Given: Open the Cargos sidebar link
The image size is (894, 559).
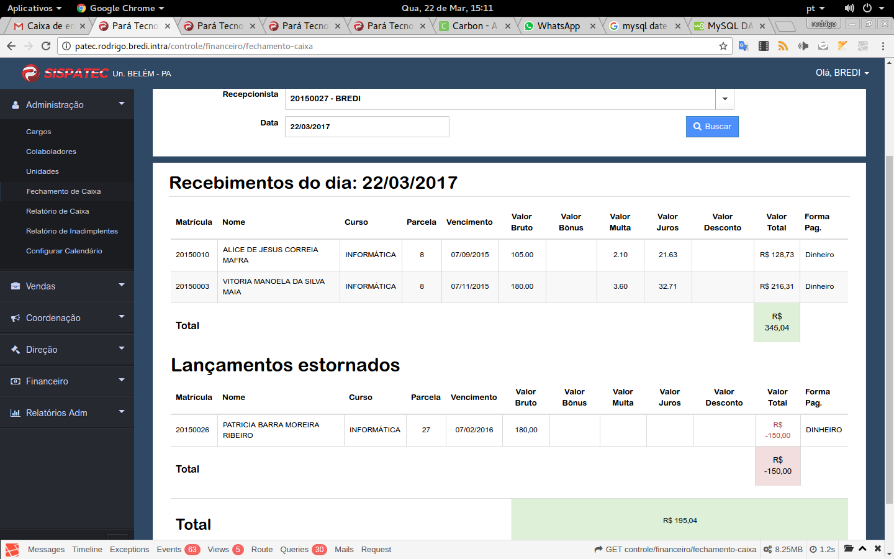Looking at the screenshot, I should tap(38, 132).
